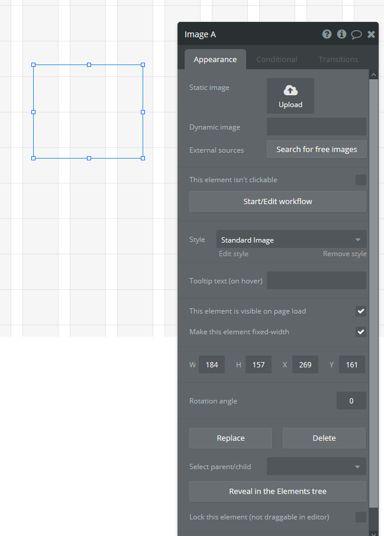Toggle Lock this element checkbox
This screenshot has height=536, width=384.
361,517
